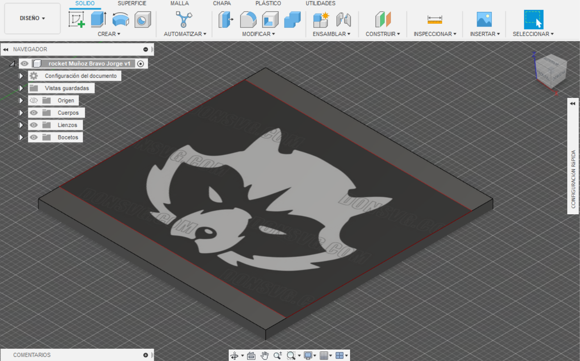This screenshot has height=361, width=580.
Task: Switch to the SUPERFICIE tab
Action: point(132,3)
